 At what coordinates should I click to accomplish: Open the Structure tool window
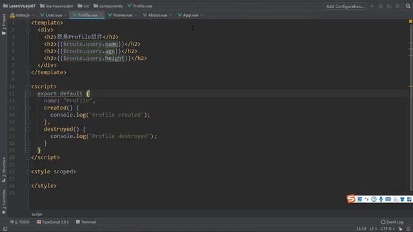click(x=4, y=169)
